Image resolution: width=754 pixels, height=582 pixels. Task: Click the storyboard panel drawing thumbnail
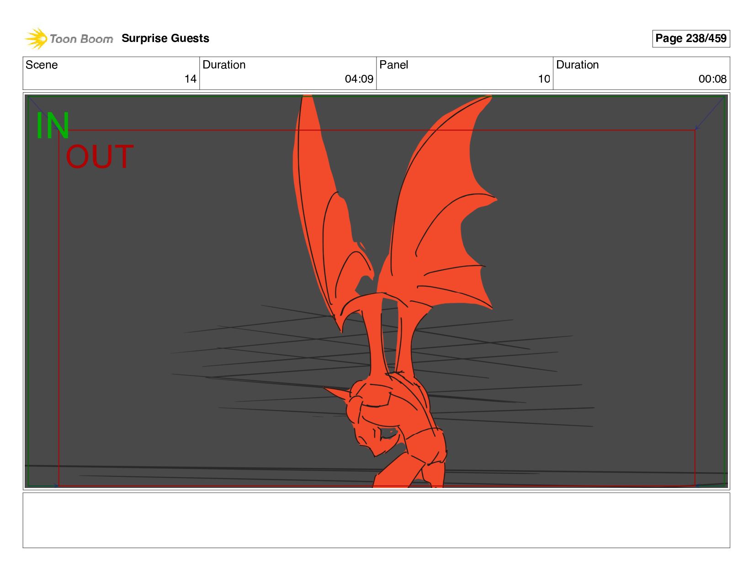376,291
